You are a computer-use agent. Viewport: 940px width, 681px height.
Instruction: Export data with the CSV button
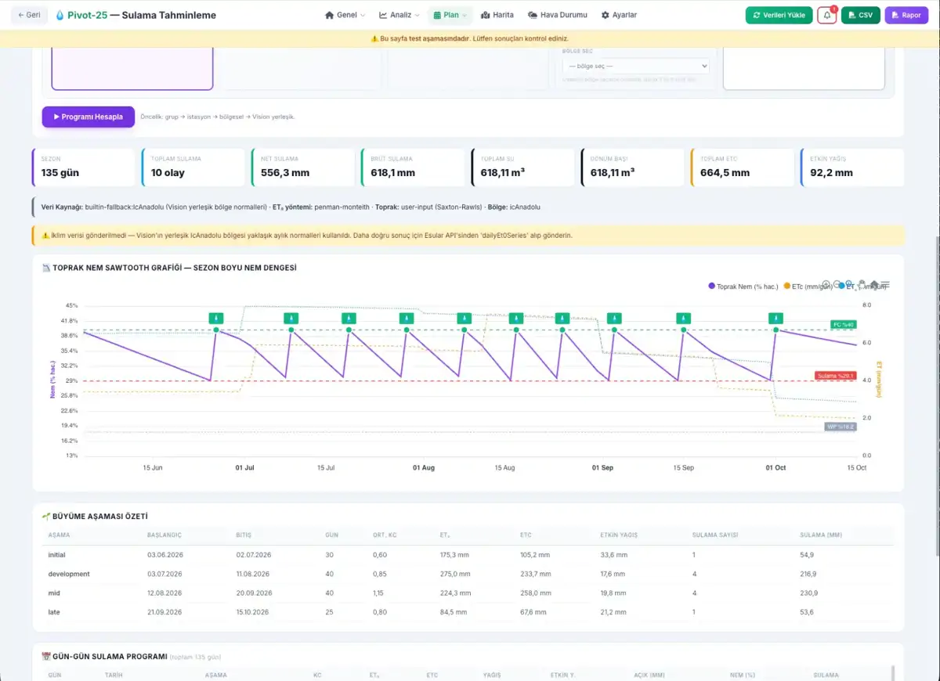[x=861, y=15]
